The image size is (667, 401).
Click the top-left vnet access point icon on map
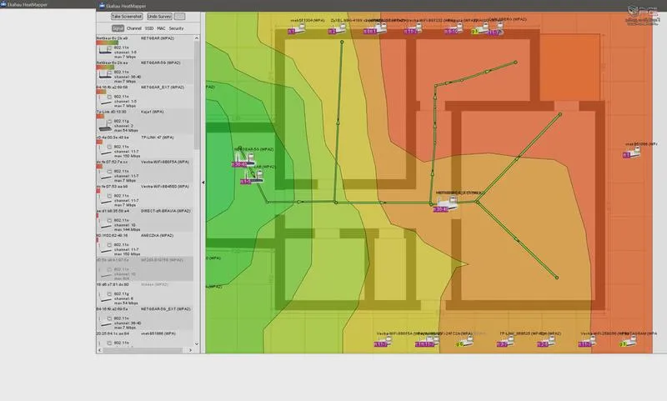(x=298, y=28)
